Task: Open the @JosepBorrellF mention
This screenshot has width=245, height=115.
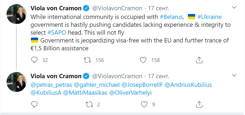Action: 142,85
